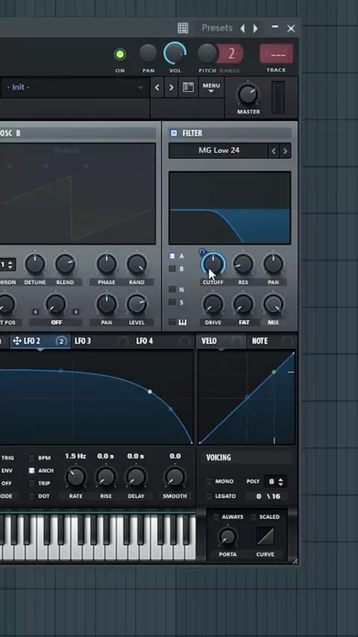This screenshot has height=637, width=358.
Task: Open the MG Low 24 filter type menu
Action: click(x=219, y=151)
